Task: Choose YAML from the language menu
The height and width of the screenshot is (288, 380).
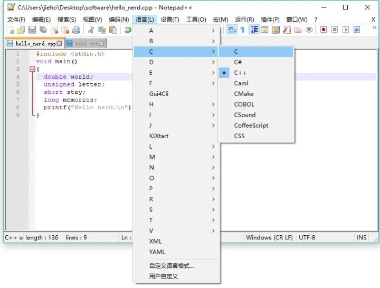Action: [176, 252]
